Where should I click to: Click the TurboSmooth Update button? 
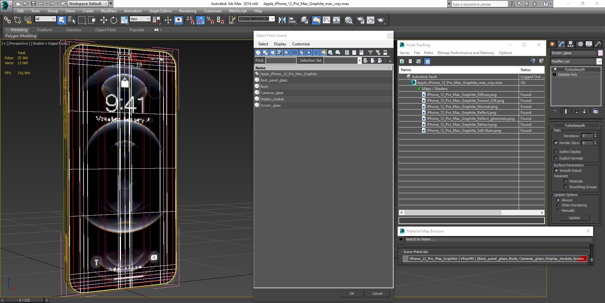point(574,218)
